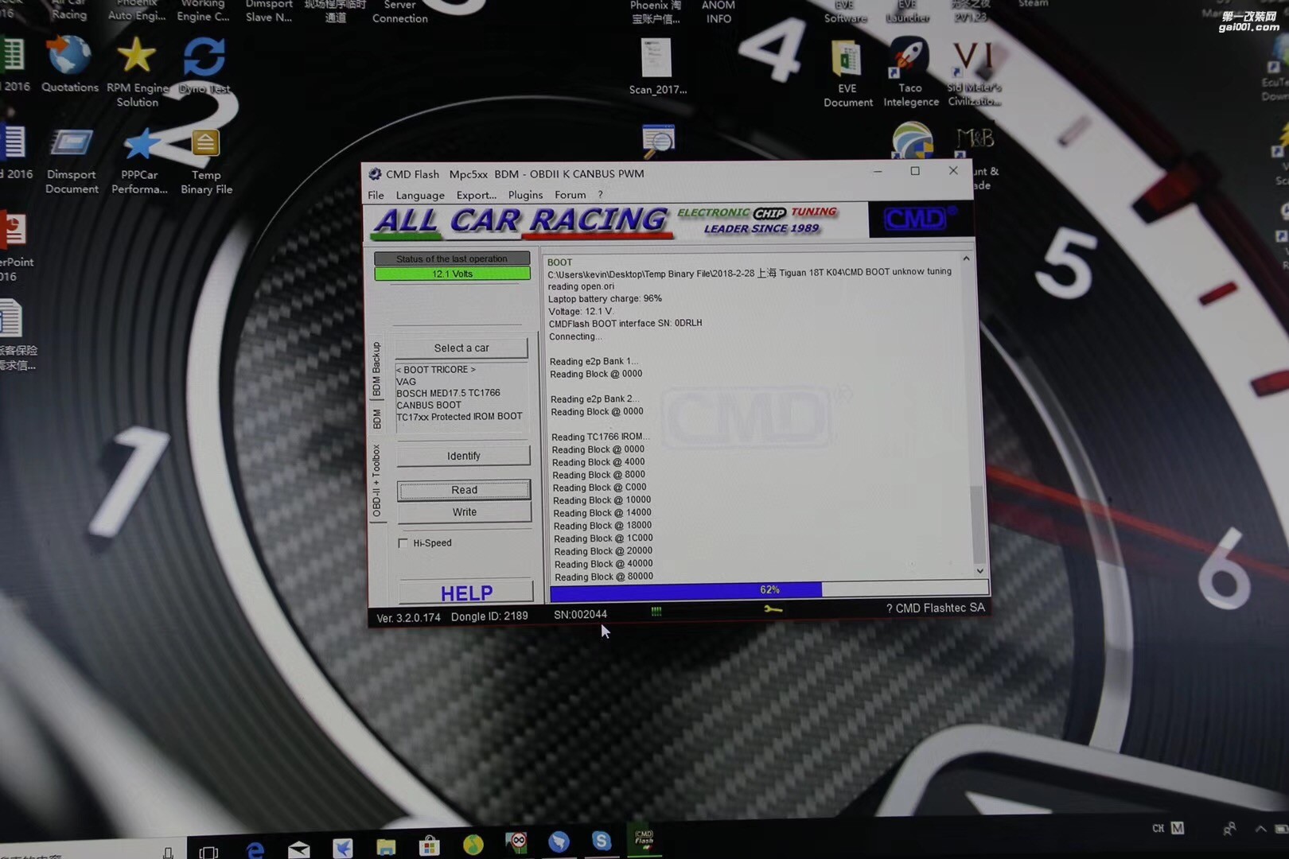Open the Export... menu
This screenshot has width=1289, height=859.
(476, 195)
